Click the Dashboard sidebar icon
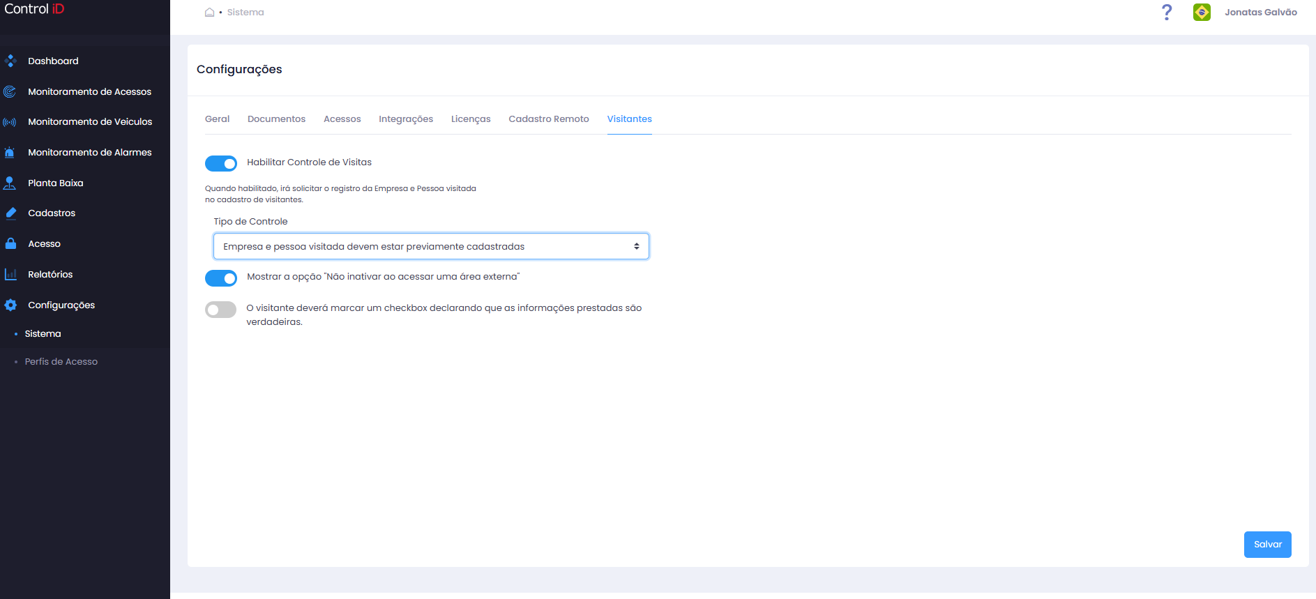Viewport: 1316px width, 599px height. coord(10,61)
